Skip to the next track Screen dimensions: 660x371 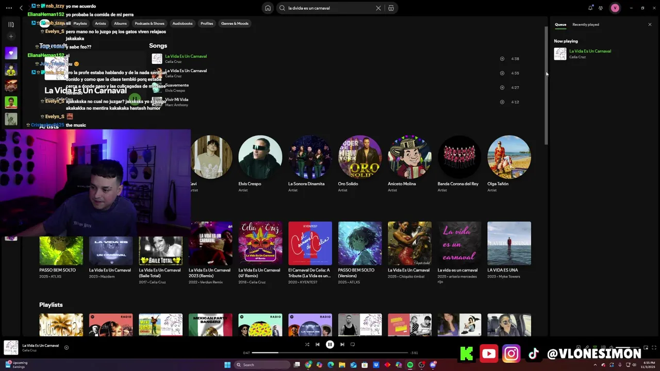342,345
